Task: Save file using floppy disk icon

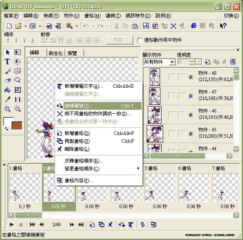Action: click(x=33, y=26)
